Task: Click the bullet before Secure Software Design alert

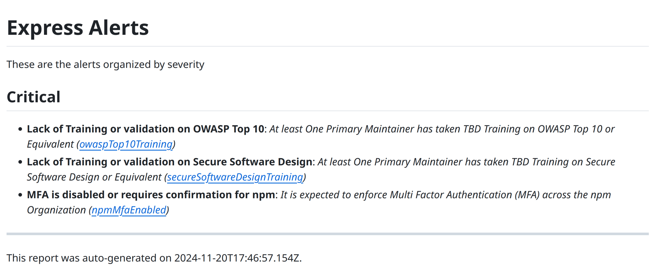Action: [20, 162]
